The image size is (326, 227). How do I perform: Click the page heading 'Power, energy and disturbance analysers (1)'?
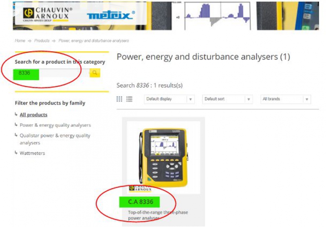[x=203, y=57]
